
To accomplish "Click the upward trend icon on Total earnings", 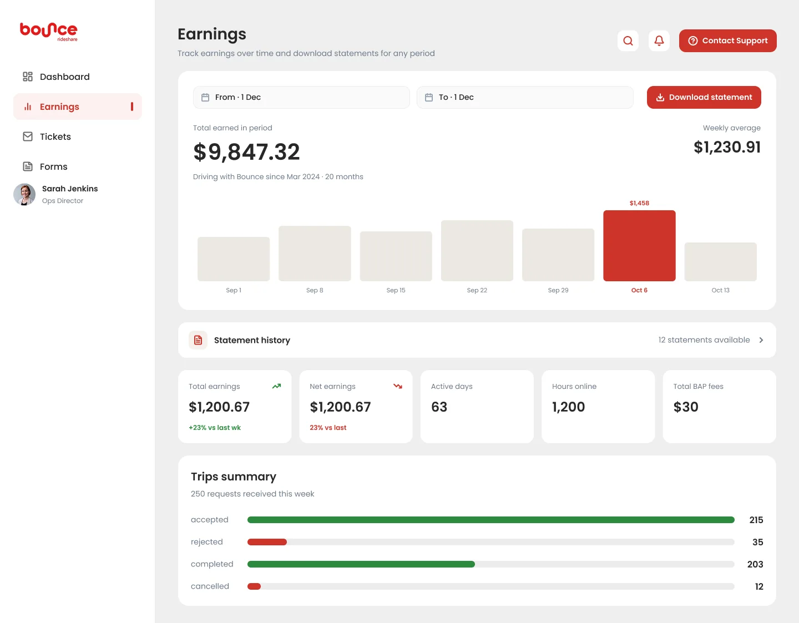I will point(276,386).
